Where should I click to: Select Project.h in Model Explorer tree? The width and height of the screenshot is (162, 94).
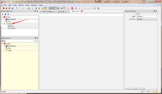[x=13, y=28]
